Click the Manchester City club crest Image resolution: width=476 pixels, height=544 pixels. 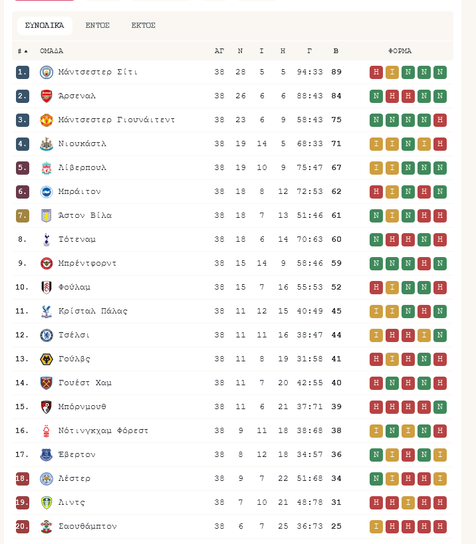[46, 72]
